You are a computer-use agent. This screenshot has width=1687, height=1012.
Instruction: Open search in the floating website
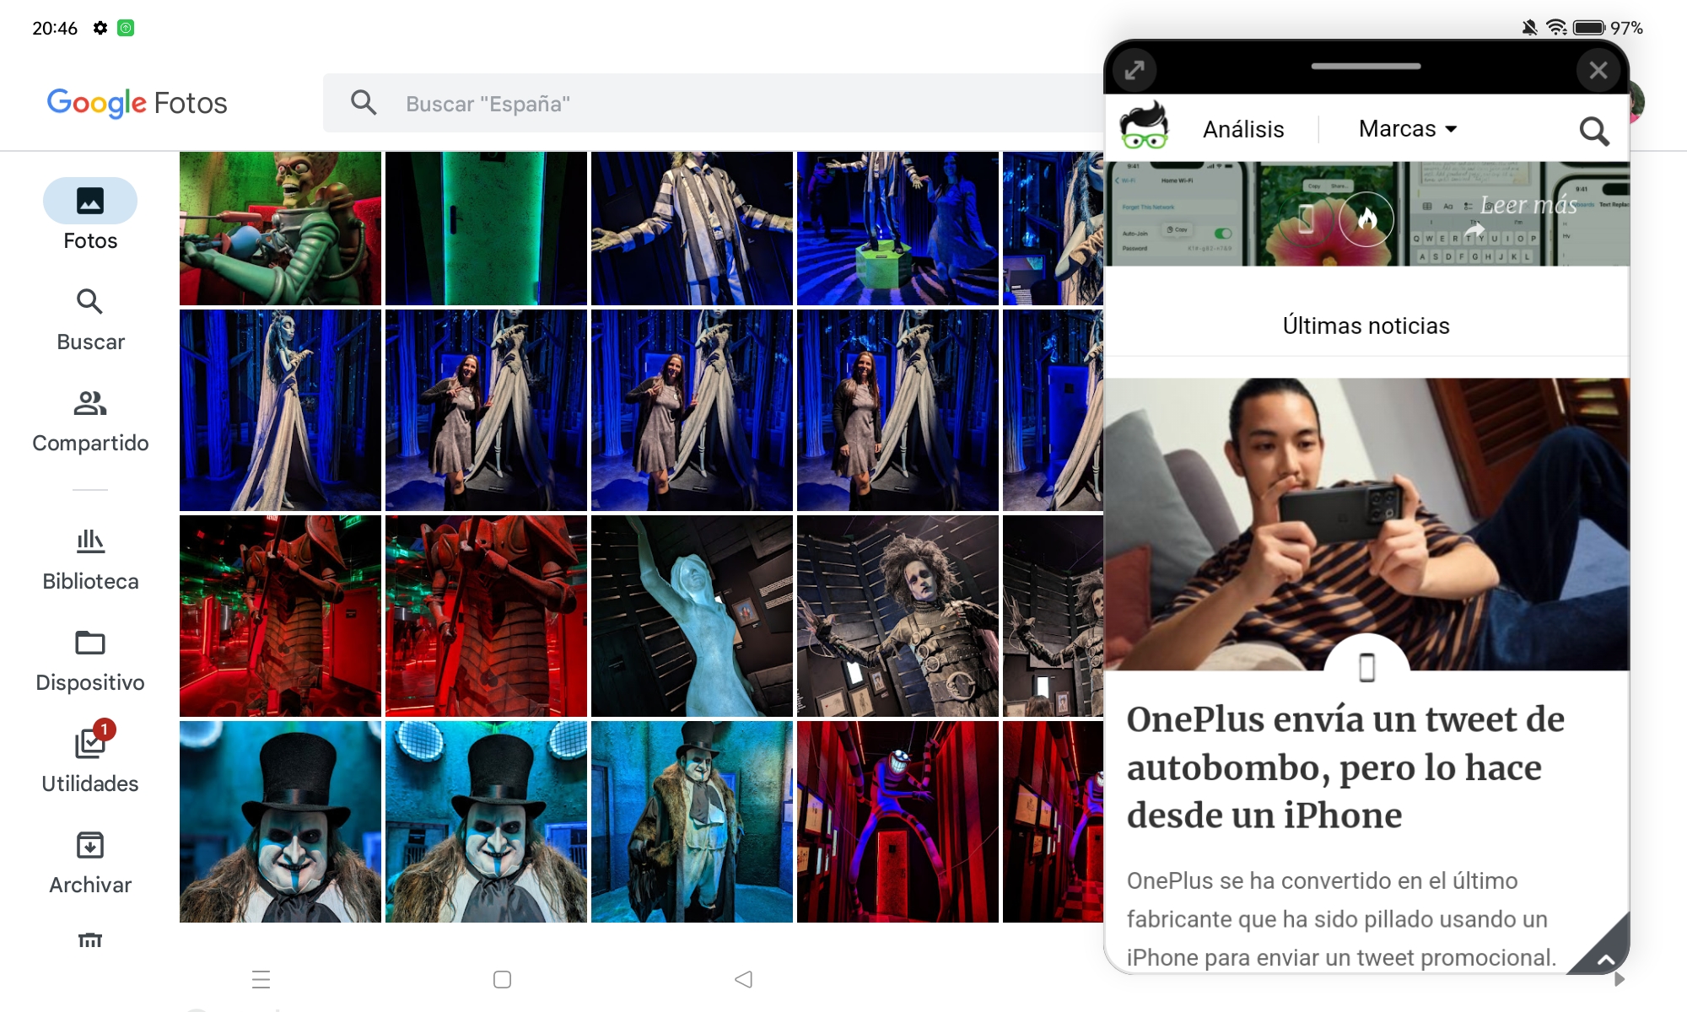point(1593,131)
